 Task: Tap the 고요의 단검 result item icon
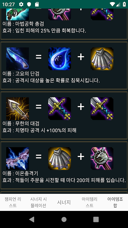17,59
